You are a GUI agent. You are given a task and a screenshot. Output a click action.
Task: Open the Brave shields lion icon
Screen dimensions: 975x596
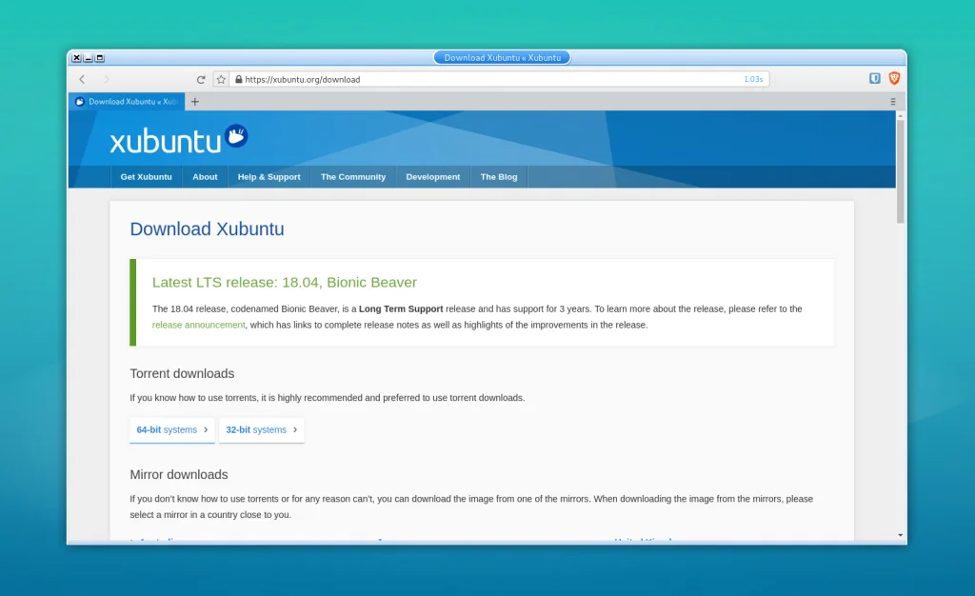(894, 78)
